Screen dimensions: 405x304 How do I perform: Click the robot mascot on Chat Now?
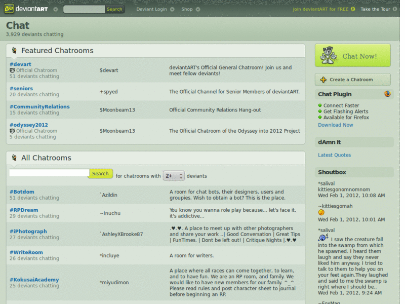click(328, 55)
